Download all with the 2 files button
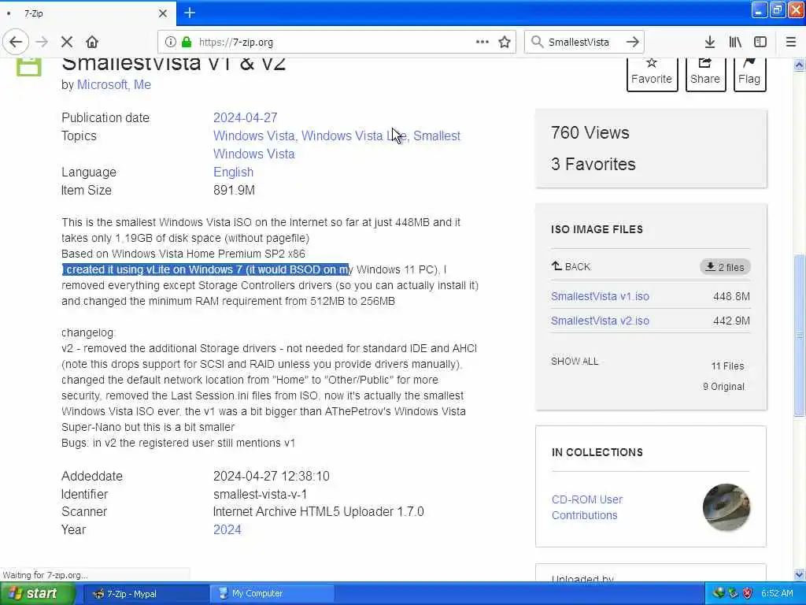The height and width of the screenshot is (605, 806). [x=725, y=267]
